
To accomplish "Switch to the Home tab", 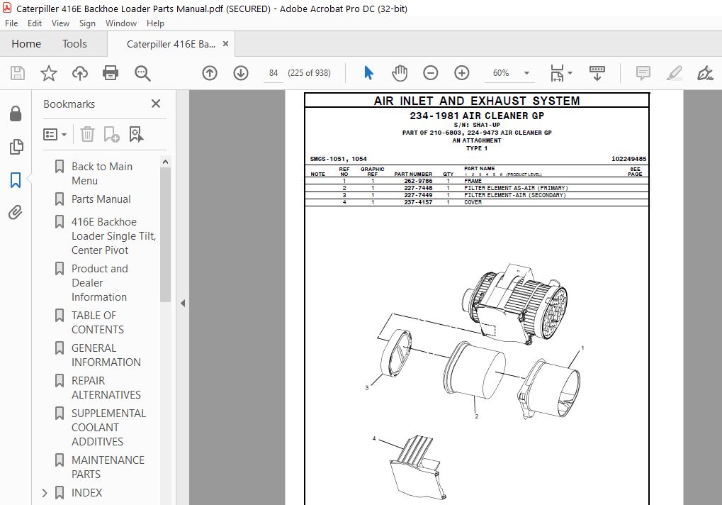I will pos(26,44).
